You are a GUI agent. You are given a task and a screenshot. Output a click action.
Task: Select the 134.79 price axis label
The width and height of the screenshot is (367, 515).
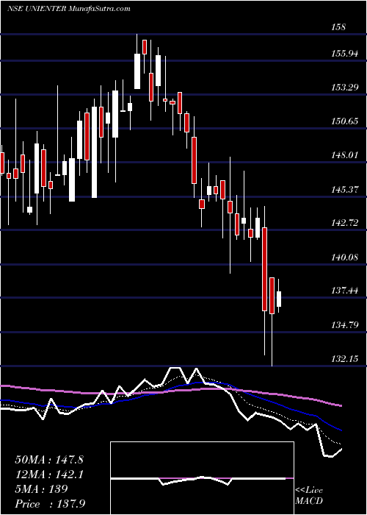[x=344, y=325]
